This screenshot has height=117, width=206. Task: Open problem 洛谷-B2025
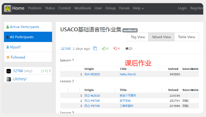92,96
